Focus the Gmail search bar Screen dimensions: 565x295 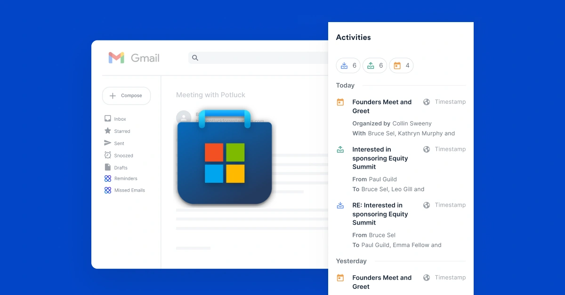pos(258,58)
